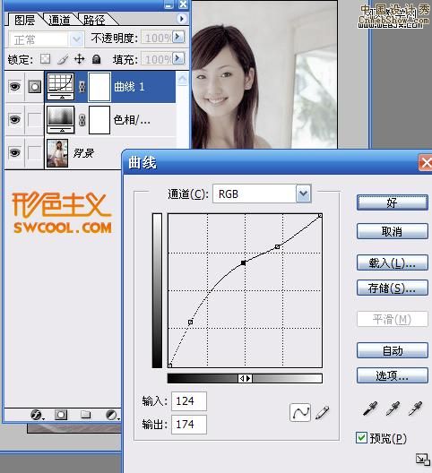Viewport: 432px width, 473px height.
Task: Click the 输出 output value field
Action: (x=189, y=425)
